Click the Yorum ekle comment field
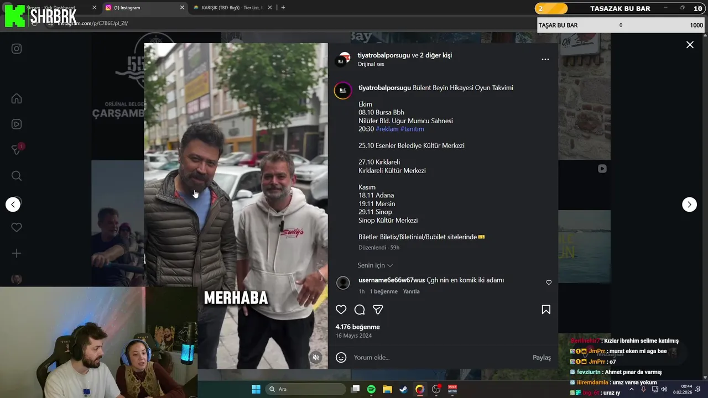 (x=440, y=358)
